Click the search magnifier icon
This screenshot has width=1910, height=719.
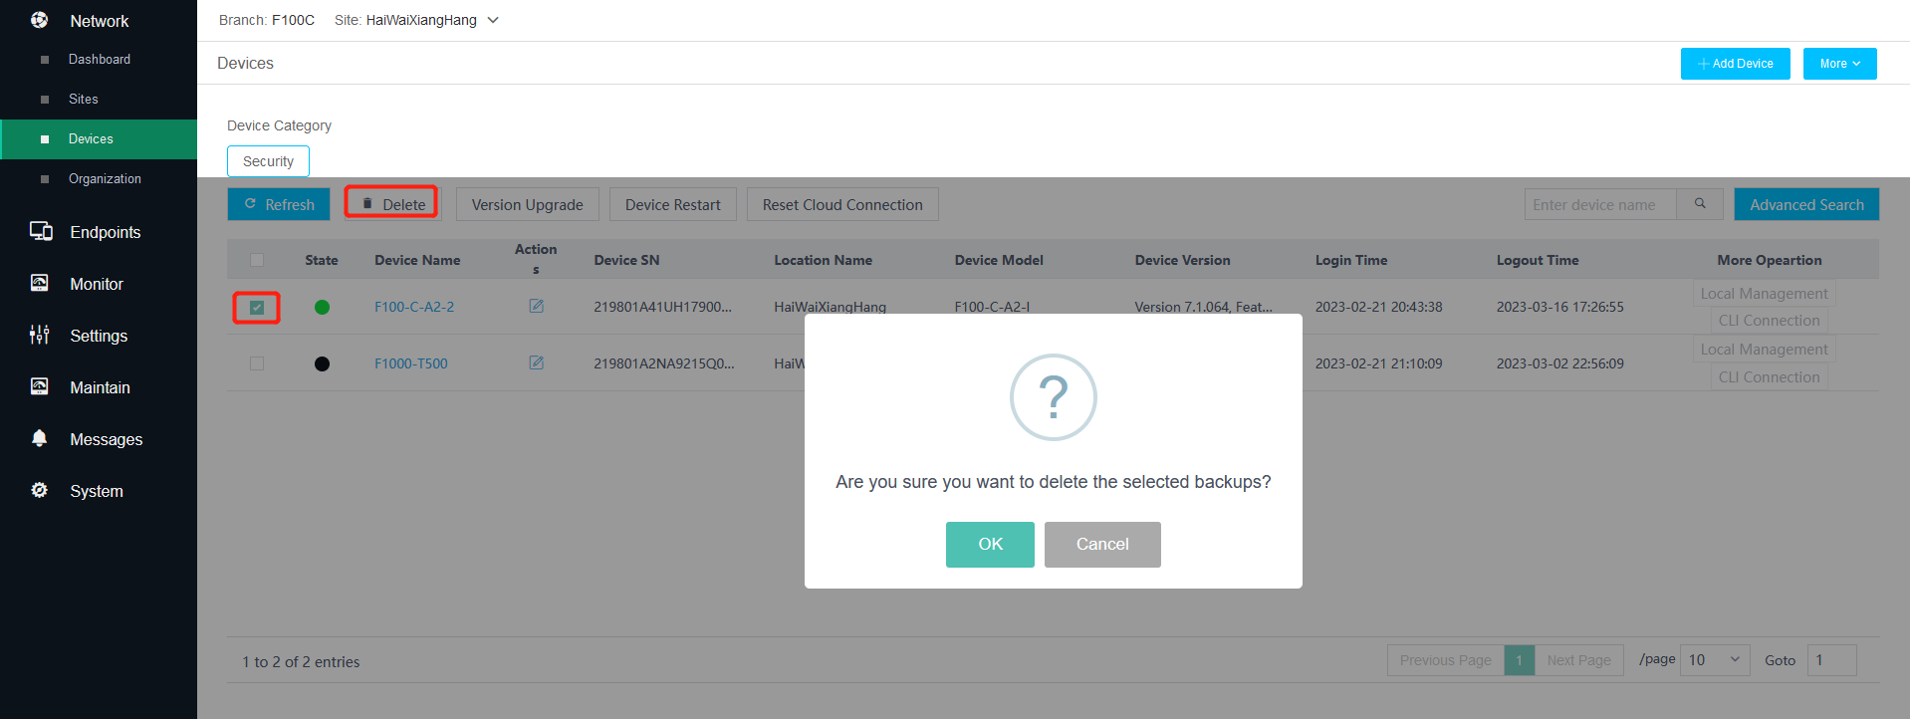pos(1701,204)
